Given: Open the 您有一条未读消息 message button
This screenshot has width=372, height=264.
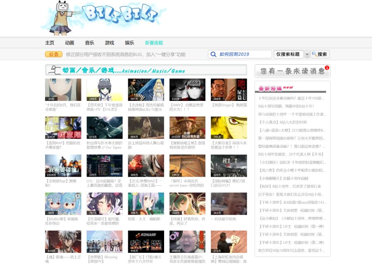Looking at the screenshot, I should coord(292,71).
